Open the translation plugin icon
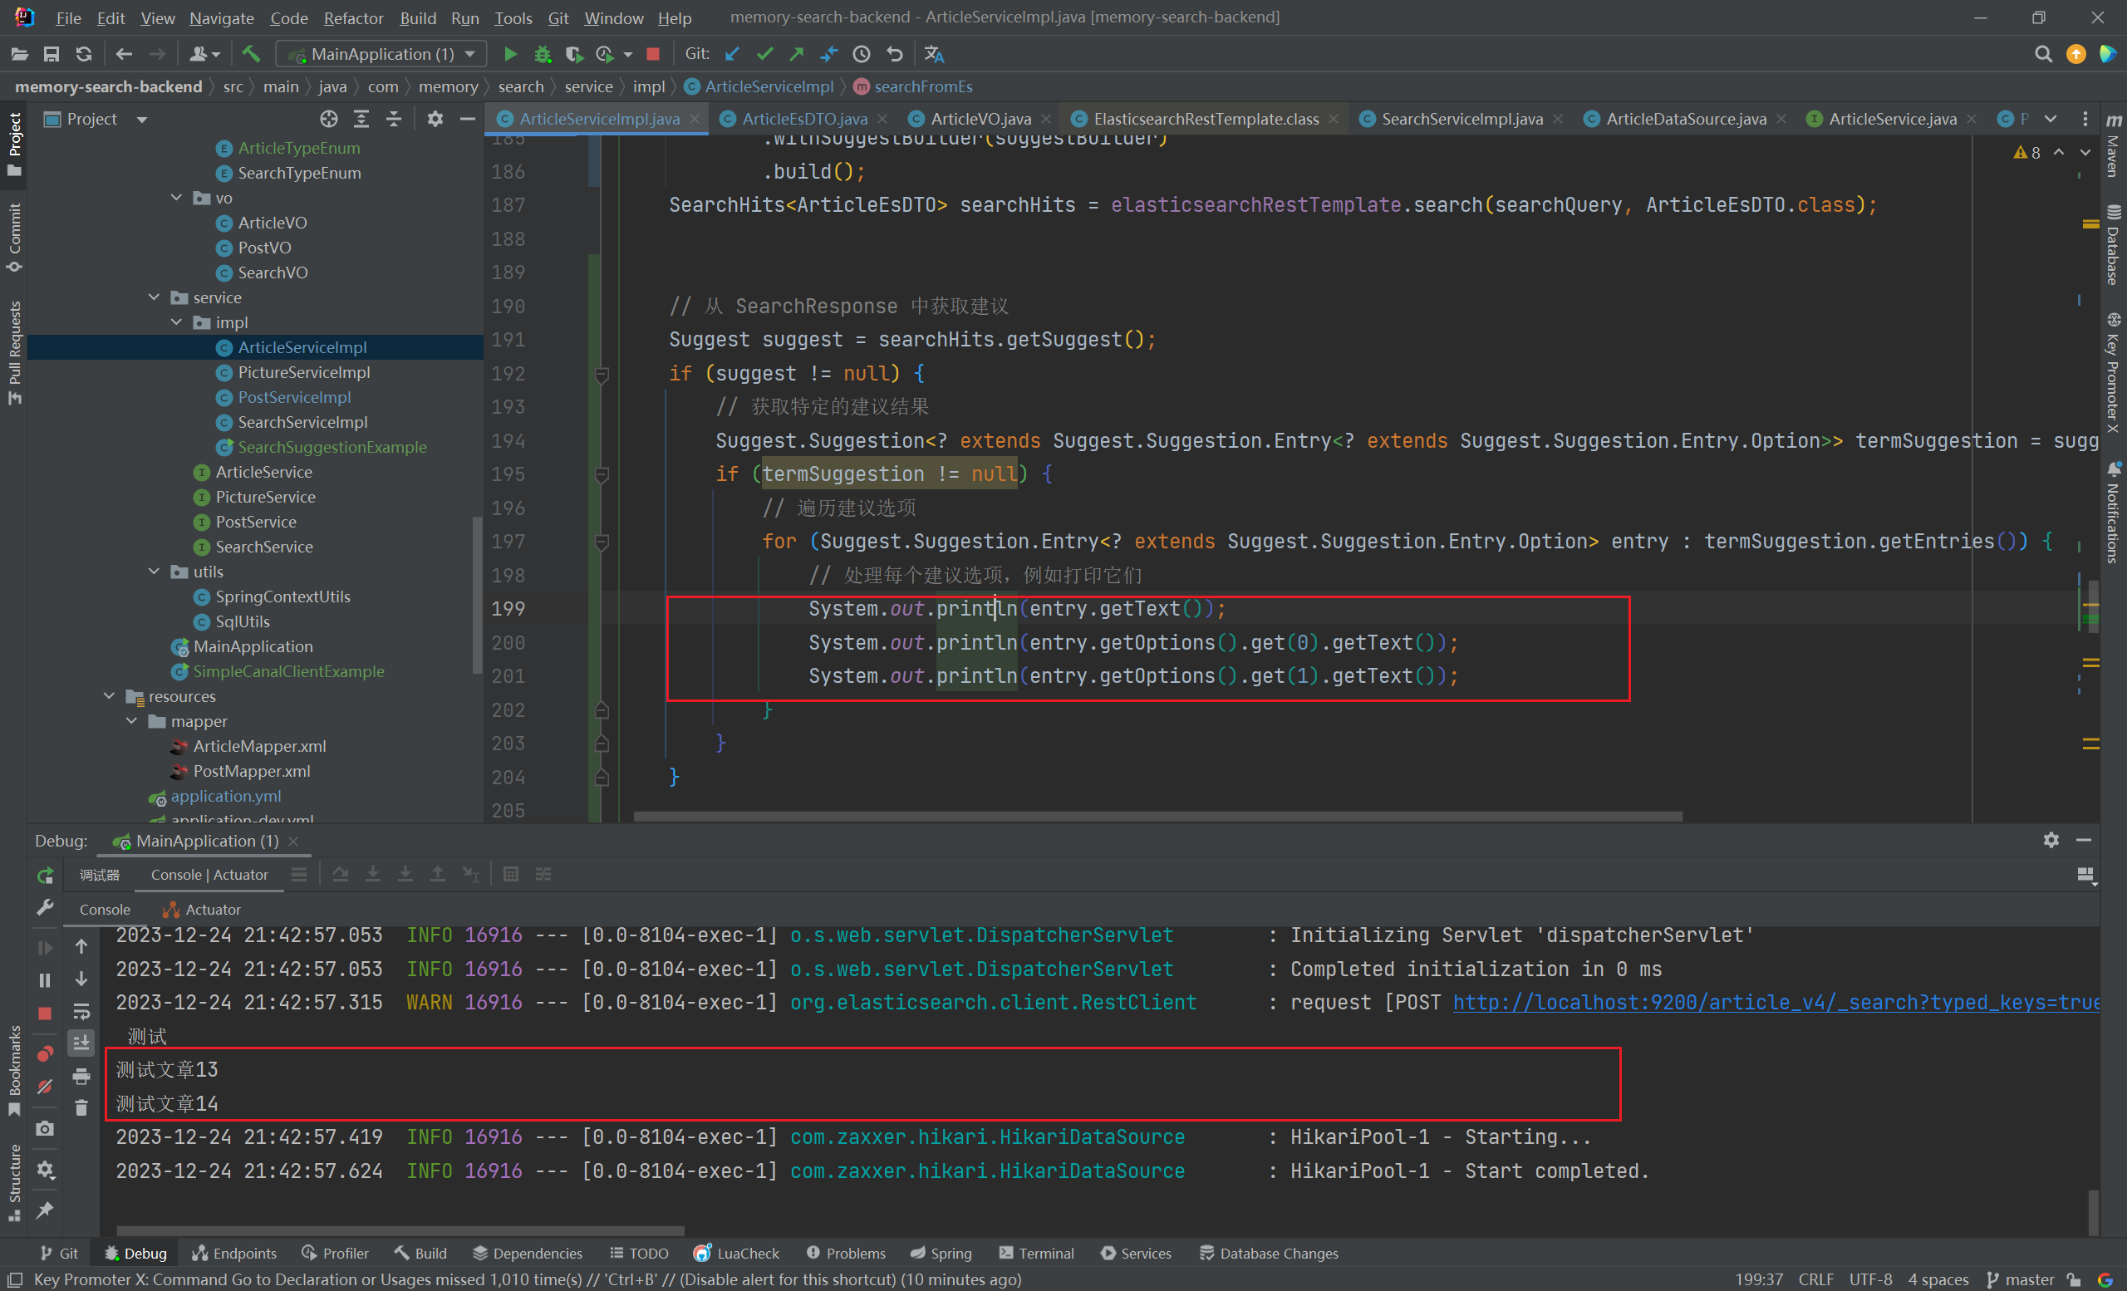Image resolution: width=2127 pixels, height=1291 pixels. tap(934, 54)
